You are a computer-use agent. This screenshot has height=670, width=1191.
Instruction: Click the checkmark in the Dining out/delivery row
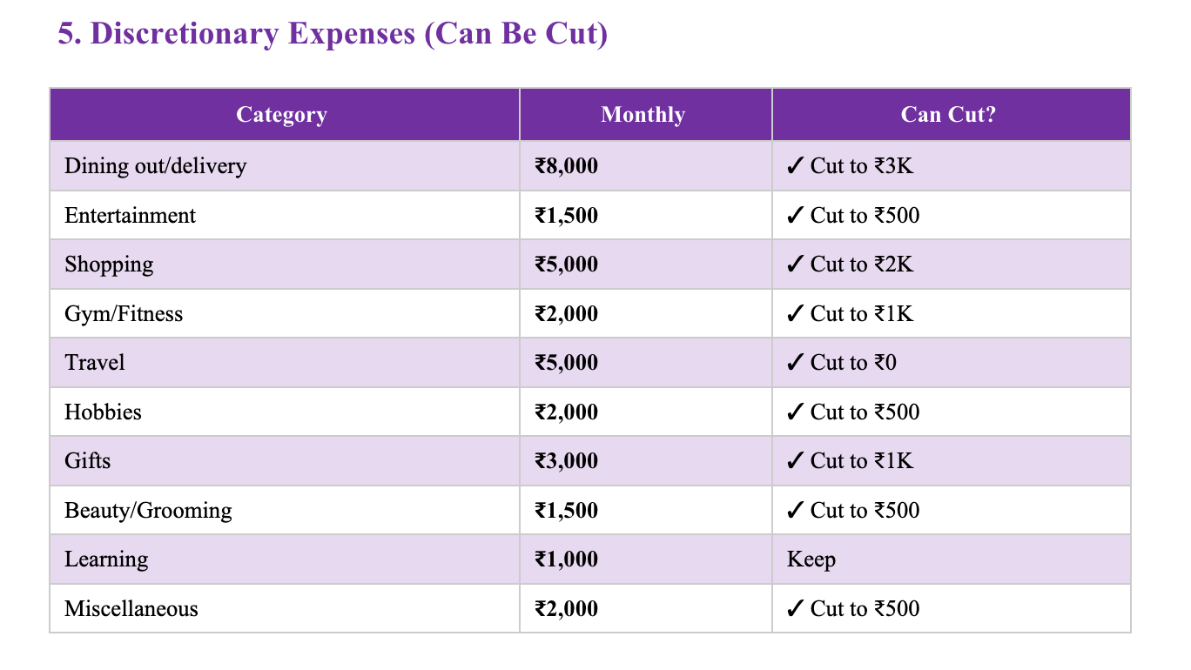click(795, 166)
